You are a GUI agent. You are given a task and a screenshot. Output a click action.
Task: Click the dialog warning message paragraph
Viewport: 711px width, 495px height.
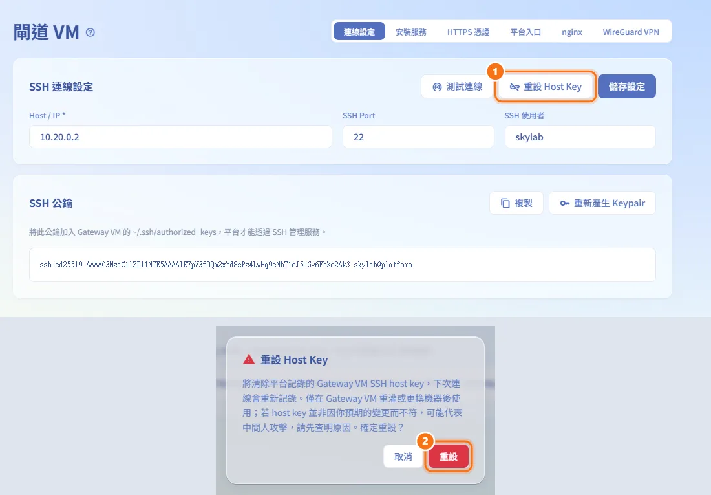pos(352,406)
